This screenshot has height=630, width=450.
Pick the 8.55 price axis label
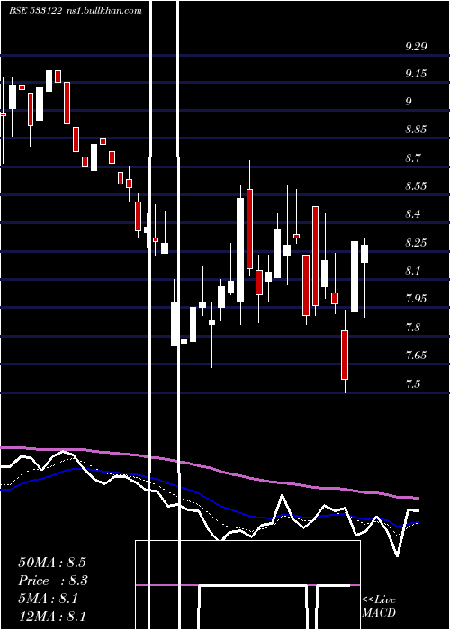(416, 186)
